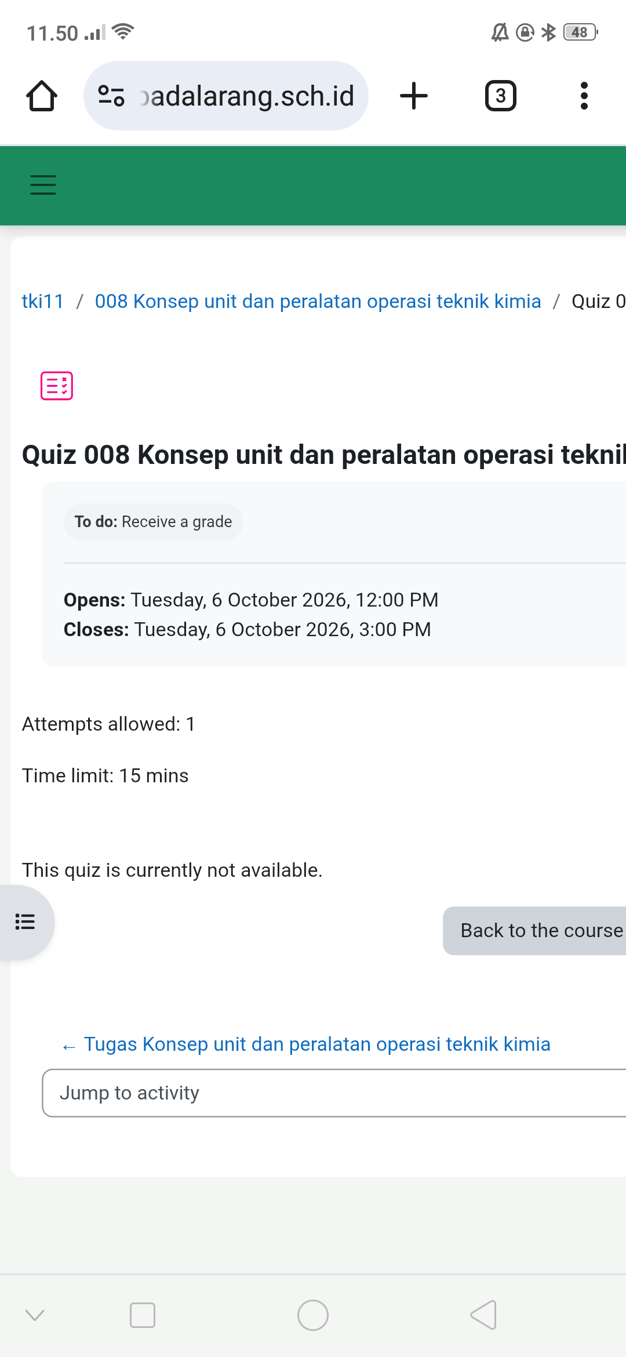Click the Quiz 0 breadcrumb item
The width and height of the screenshot is (626, 1357).
599,302
